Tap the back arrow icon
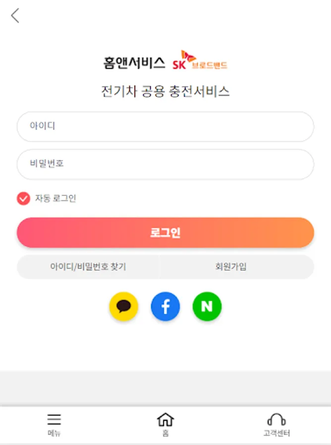The image size is (331, 445). pyautogui.click(x=15, y=16)
